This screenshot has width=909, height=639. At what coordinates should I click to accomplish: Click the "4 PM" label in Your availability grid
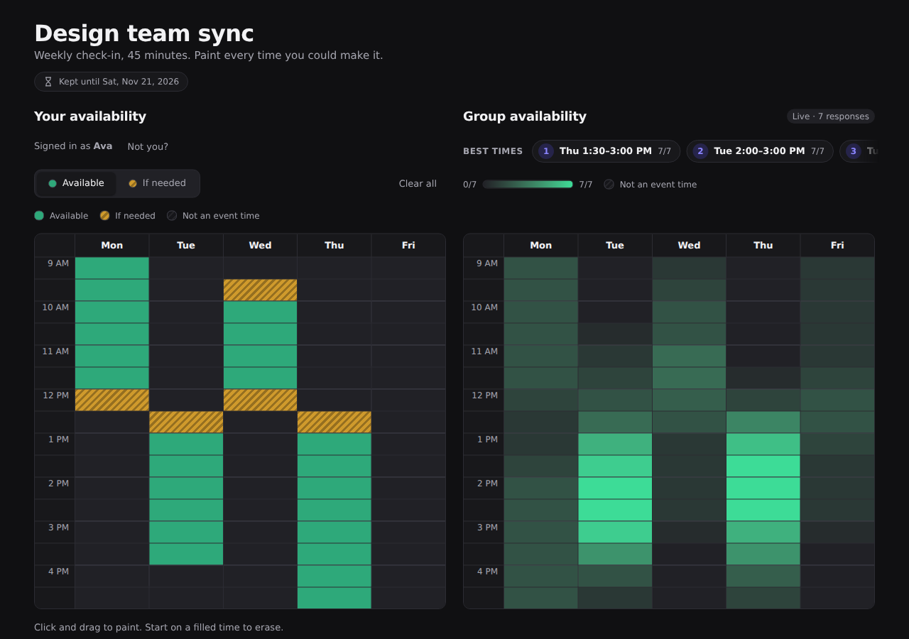[x=58, y=572]
